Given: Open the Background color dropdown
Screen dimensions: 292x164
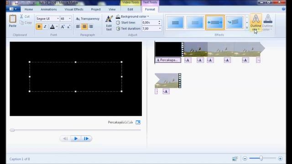Looking at the screenshot, I should pyautogui.click(x=132, y=16).
